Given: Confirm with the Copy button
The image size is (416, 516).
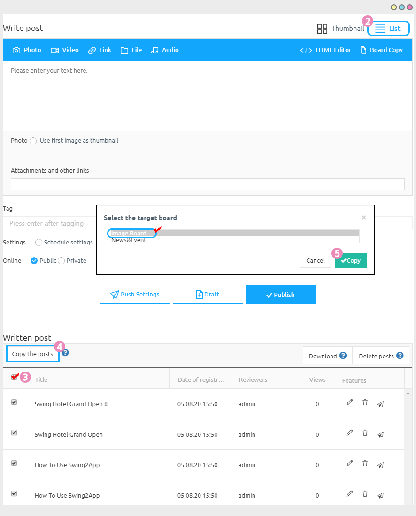Looking at the screenshot, I should pos(350,260).
